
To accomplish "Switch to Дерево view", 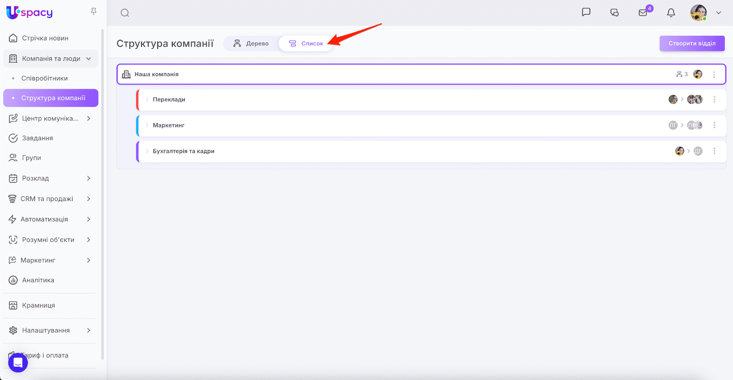I will pyautogui.click(x=251, y=43).
